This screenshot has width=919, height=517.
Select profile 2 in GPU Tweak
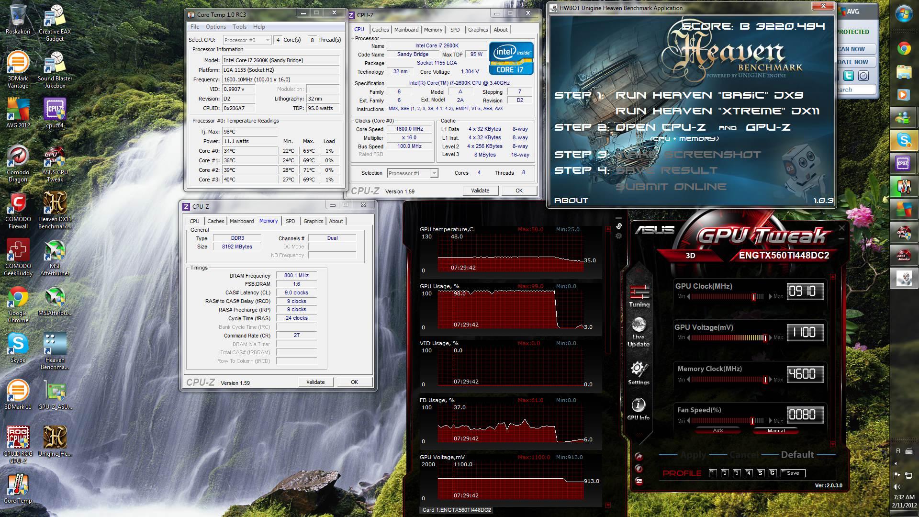[x=724, y=473]
